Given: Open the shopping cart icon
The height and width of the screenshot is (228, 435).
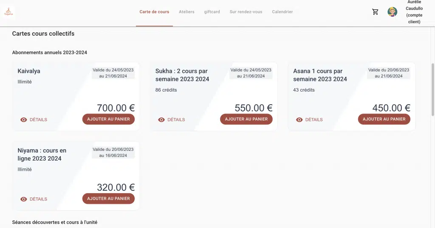Looking at the screenshot, I should [x=375, y=12].
